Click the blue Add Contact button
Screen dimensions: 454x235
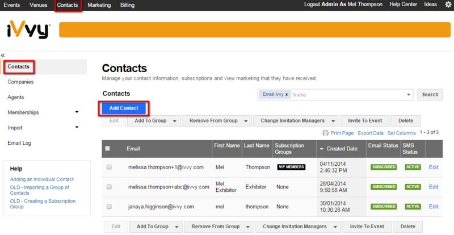124,108
